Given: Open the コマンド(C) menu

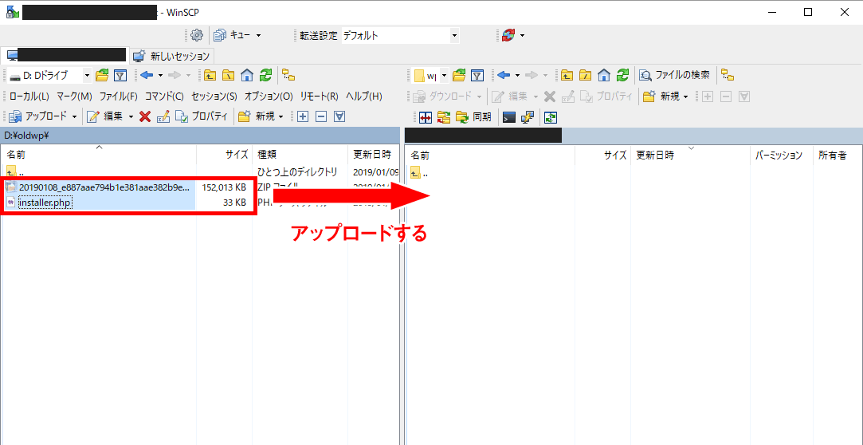Looking at the screenshot, I should point(164,96).
